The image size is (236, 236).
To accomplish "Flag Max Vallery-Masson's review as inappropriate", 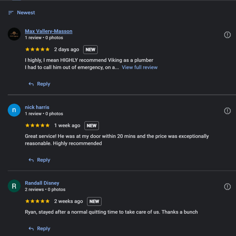I will coord(227,35).
